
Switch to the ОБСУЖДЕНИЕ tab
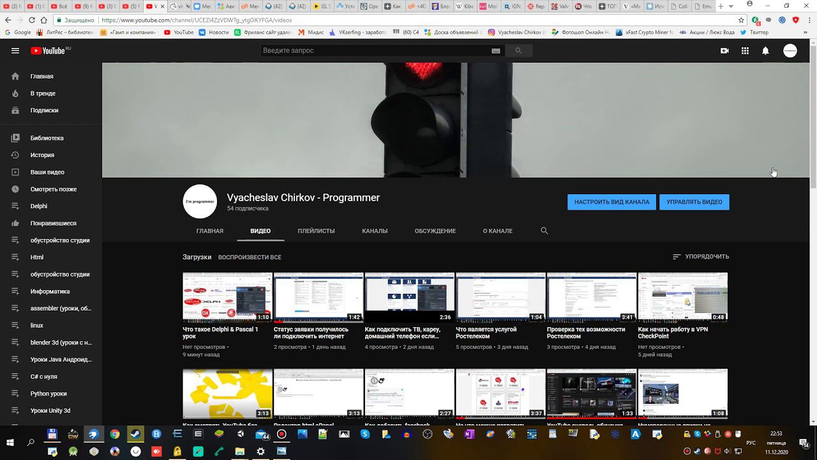pos(435,231)
